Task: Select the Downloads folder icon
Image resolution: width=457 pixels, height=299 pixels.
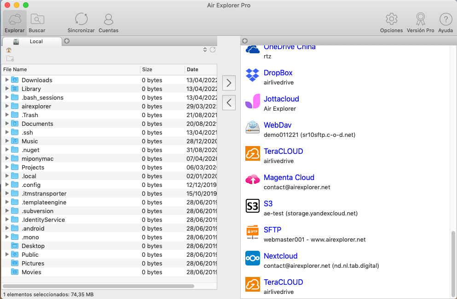Action: (x=15, y=80)
